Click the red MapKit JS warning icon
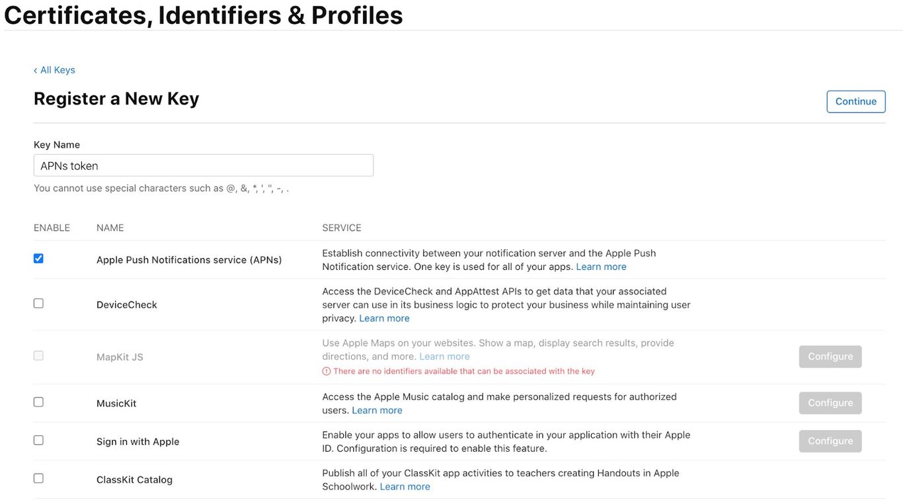Screen dimensions: 903x502 326,371
